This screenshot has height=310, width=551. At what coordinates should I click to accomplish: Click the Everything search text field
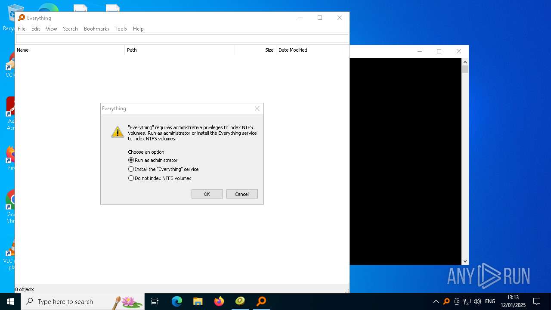[x=182, y=39]
